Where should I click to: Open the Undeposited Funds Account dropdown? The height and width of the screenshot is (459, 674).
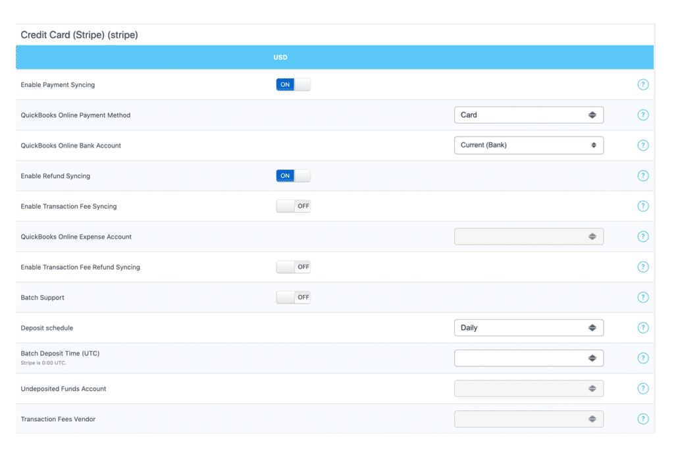tap(529, 389)
